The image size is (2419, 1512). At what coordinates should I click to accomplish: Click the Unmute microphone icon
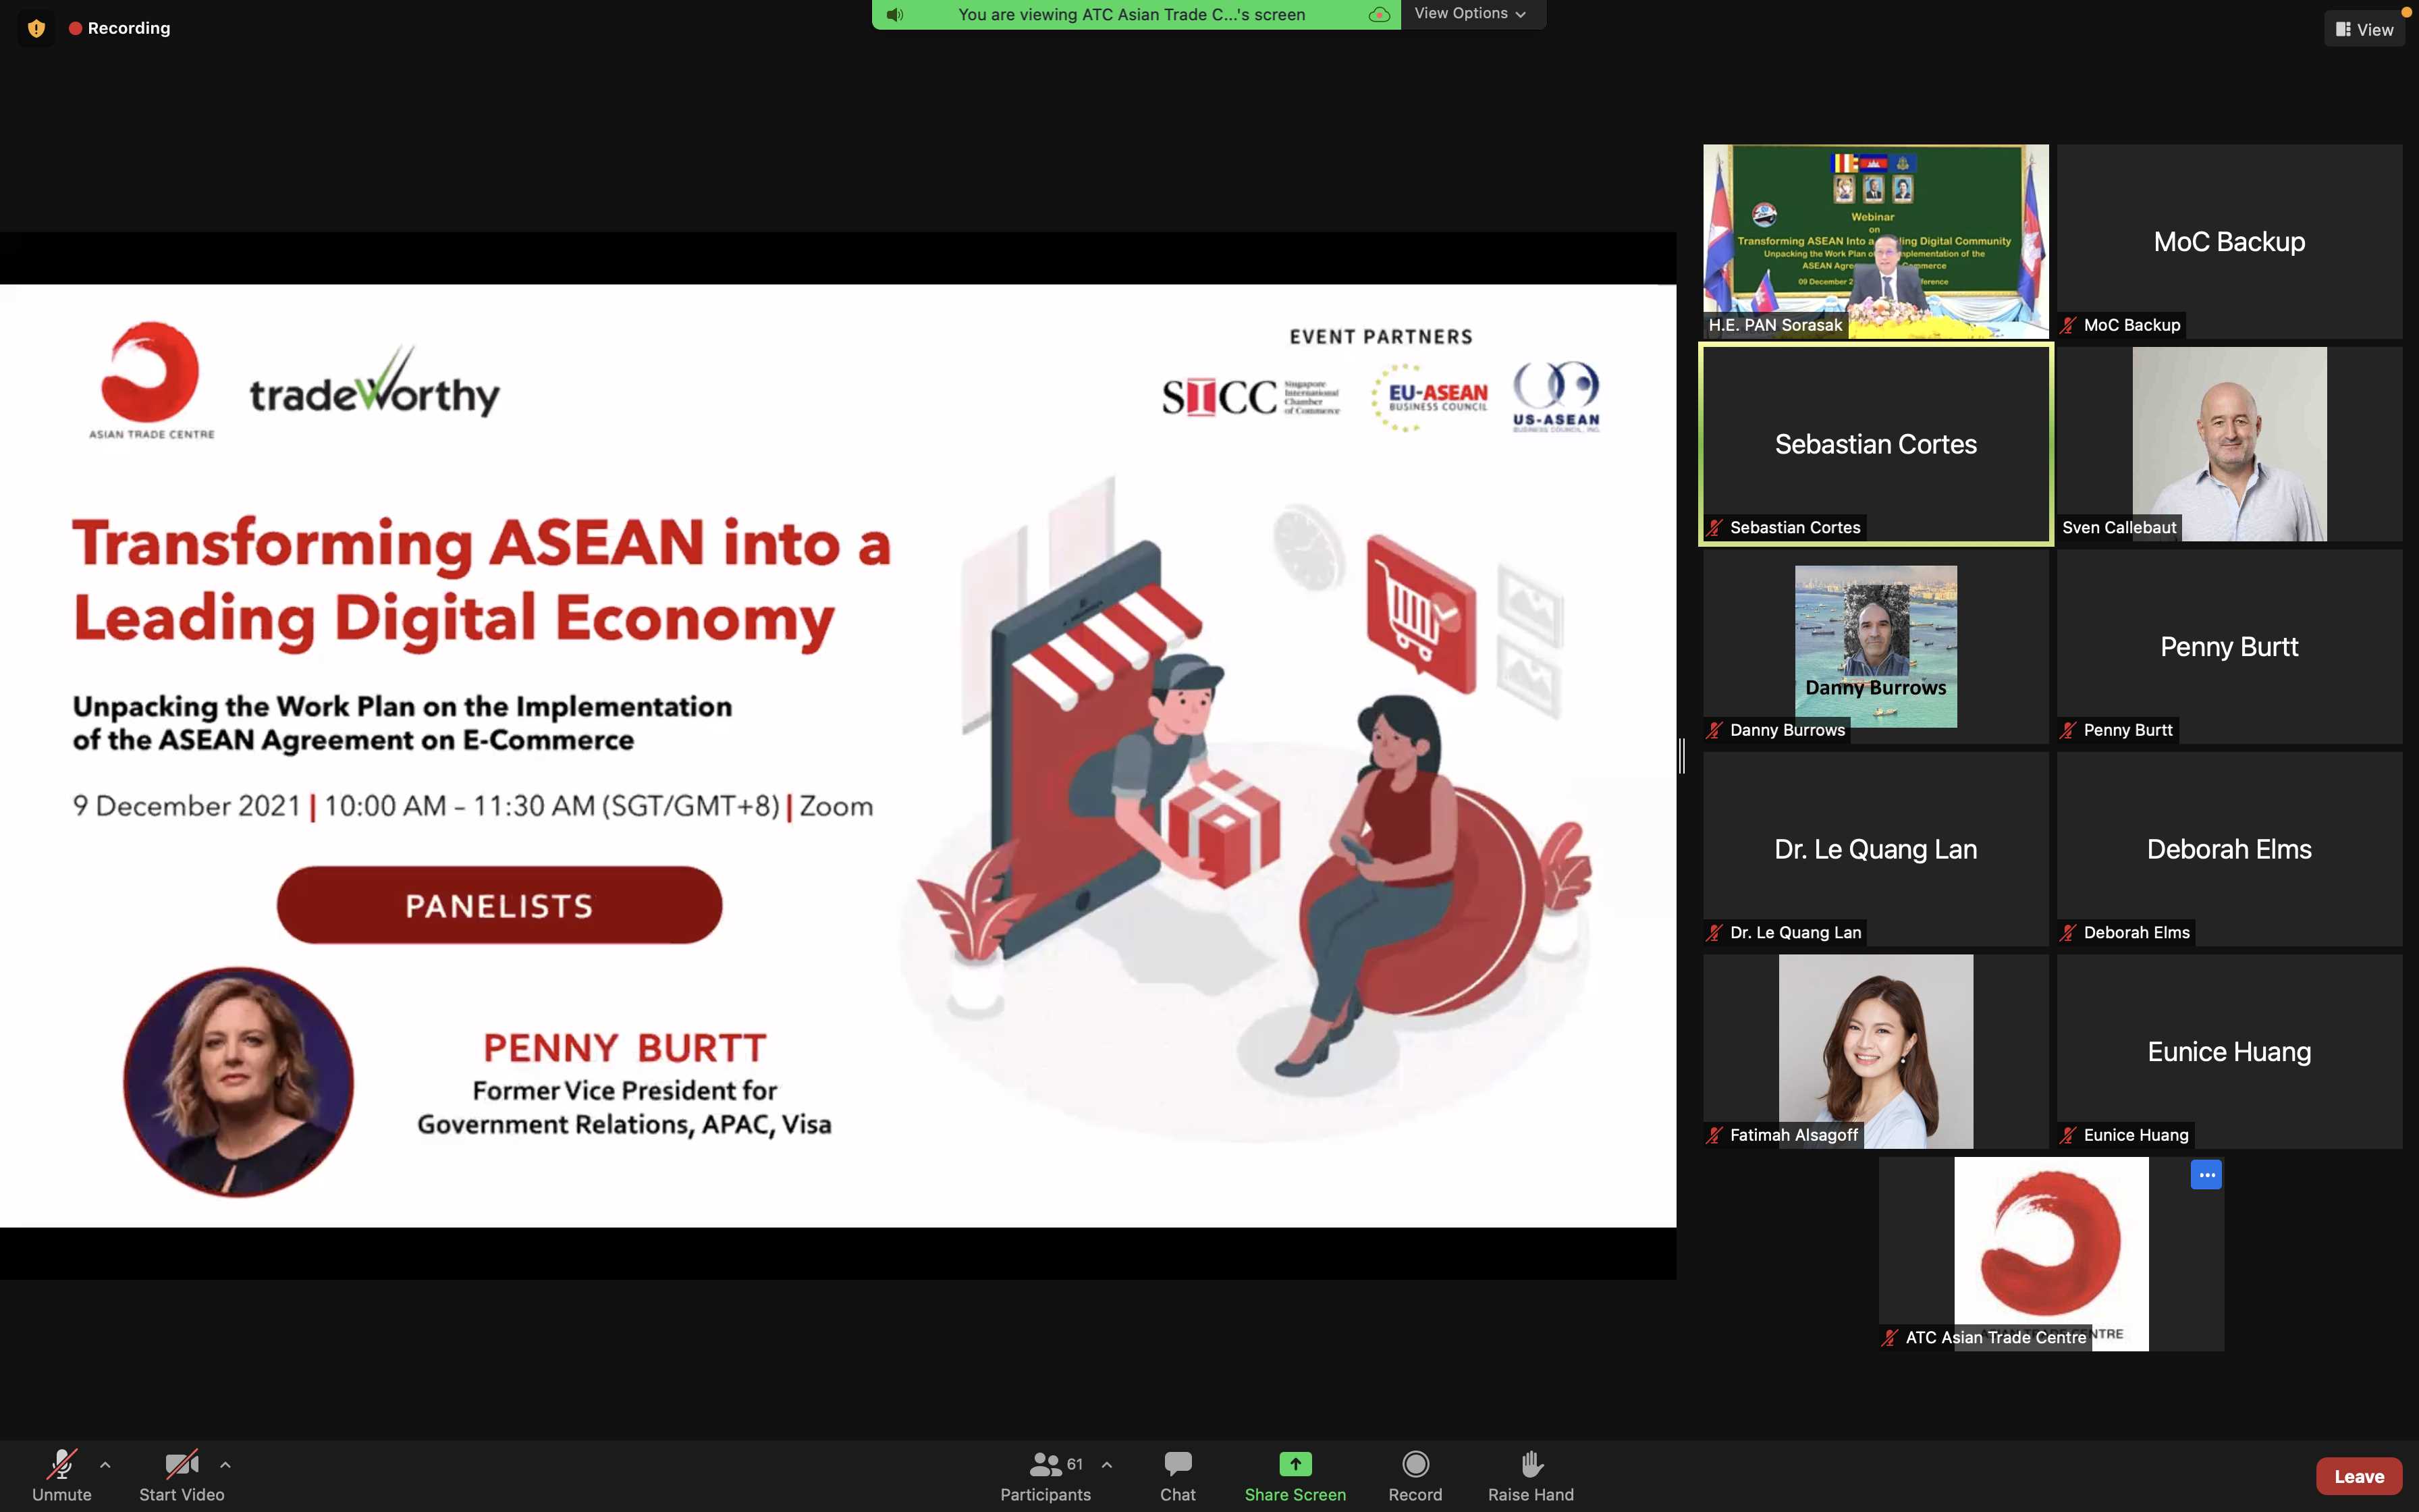(x=62, y=1465)
